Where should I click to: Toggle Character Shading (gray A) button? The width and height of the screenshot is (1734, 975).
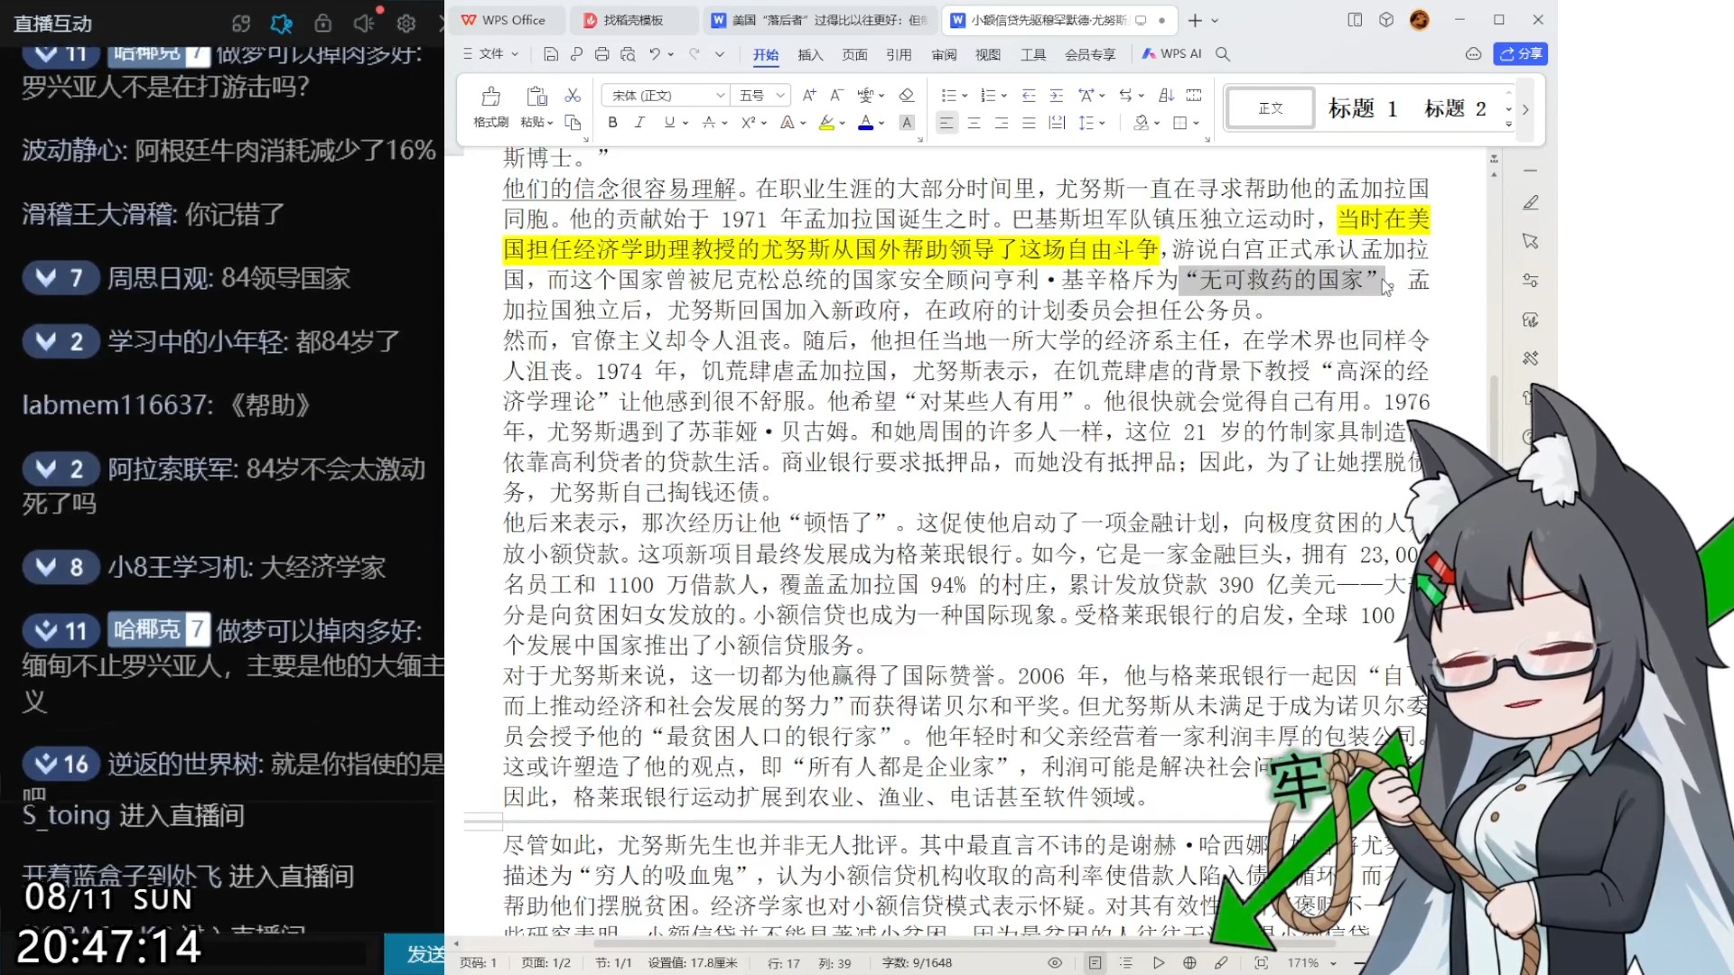pos(907,123)
